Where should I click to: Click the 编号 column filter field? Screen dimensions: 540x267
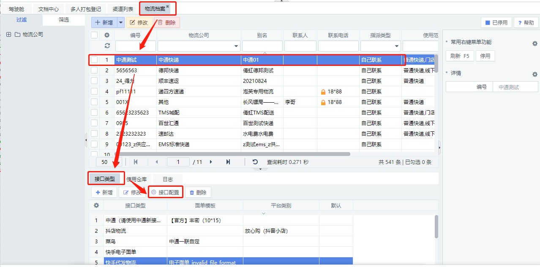pos(136,46)
